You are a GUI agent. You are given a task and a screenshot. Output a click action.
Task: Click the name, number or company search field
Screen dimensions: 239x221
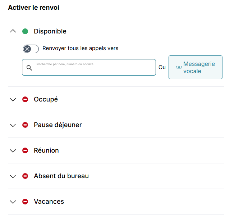point(93,68)
